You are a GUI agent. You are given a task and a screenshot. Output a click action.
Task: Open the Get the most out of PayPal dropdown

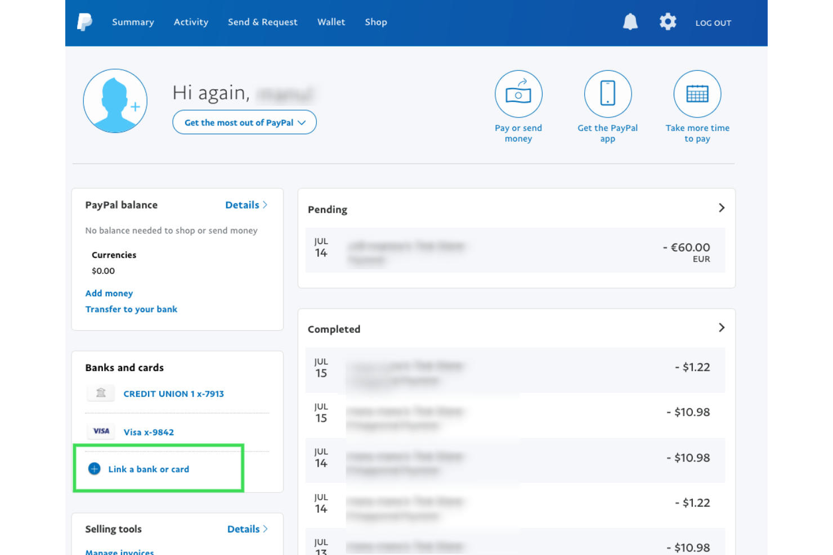pos(244,122)
